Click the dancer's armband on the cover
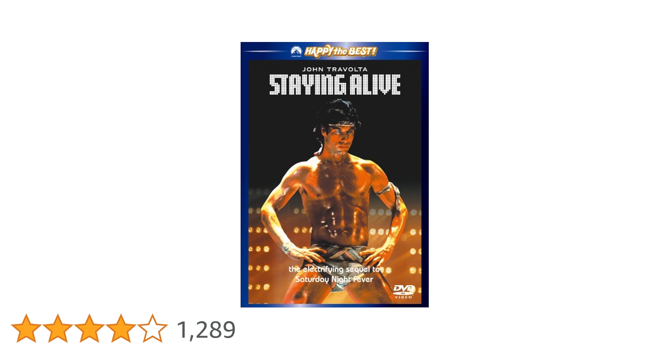Screen dimensions: 670x350 pos(391,193)
